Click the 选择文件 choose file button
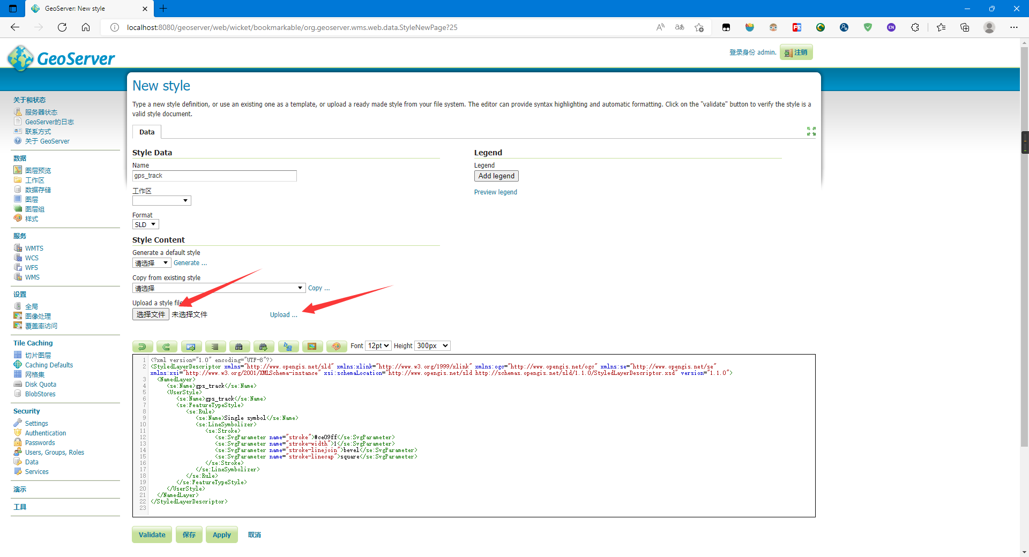1029x557 pixels. [x=151, y=314]
